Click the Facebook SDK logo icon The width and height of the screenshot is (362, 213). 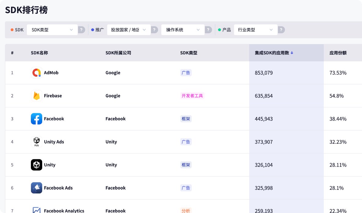(36, 119)
